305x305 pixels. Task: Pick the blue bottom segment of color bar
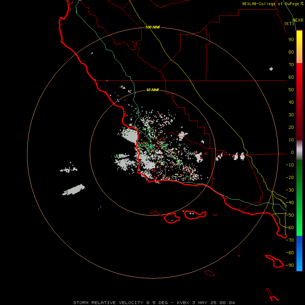click(x=299, y=253)
